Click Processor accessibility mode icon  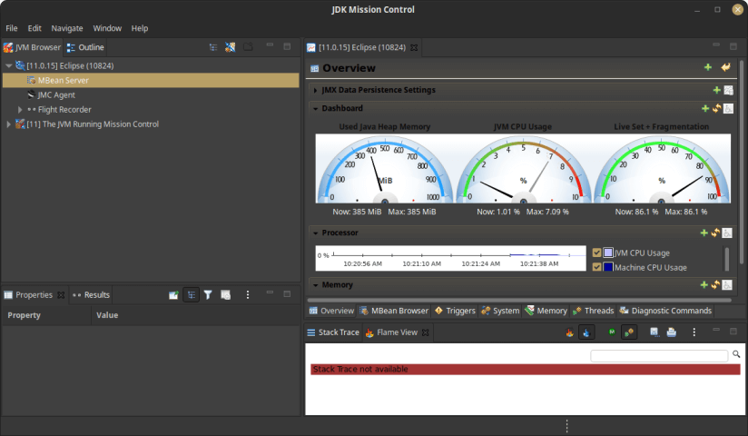pos(727,233)
